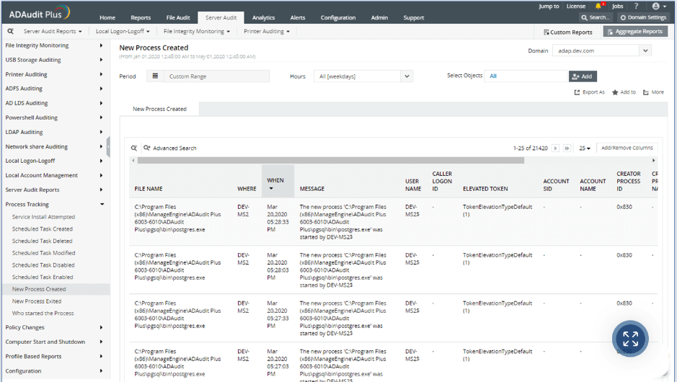The width and height of the screenshot is (677, 382).
Task: Open Server Audit Reports dropdown menu
Action: [x=52, y=32]
